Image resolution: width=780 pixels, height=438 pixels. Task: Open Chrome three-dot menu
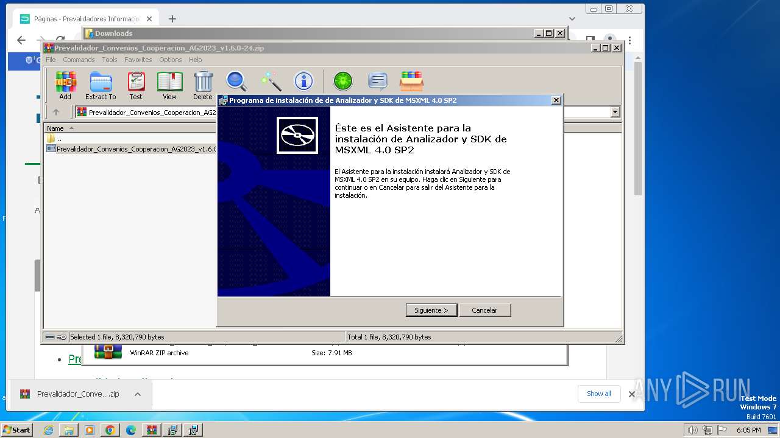[629, 41]
